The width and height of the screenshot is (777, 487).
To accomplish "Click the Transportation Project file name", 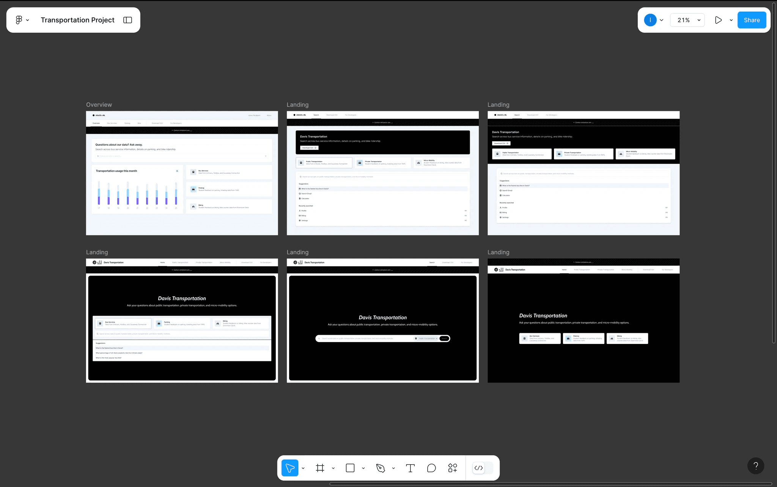I will [77, 20].
